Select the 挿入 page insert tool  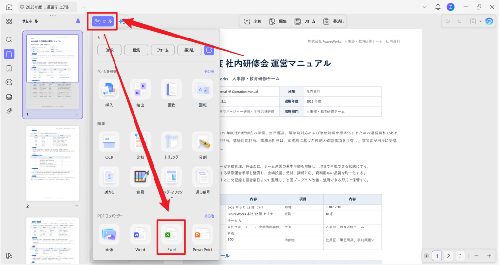[109, 94]
